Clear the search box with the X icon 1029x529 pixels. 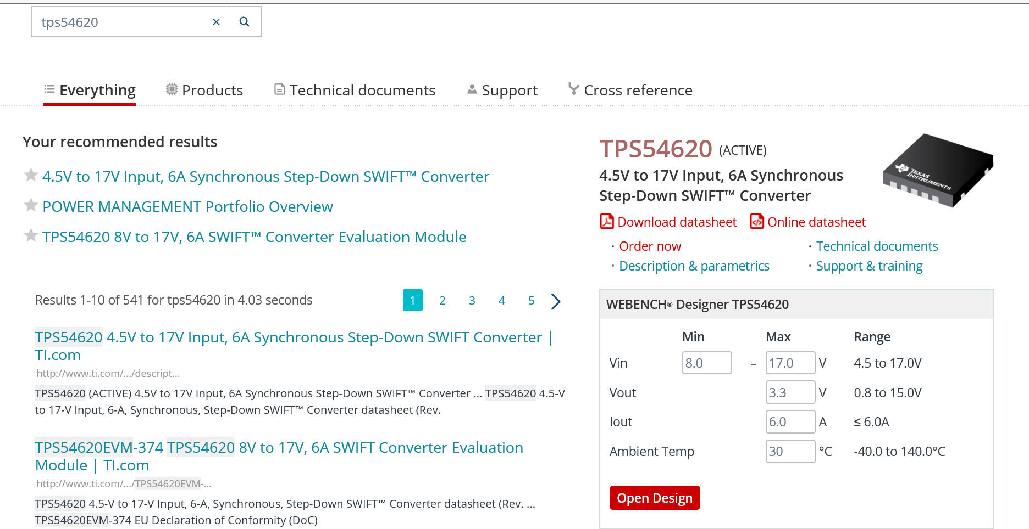pos(216,22)
